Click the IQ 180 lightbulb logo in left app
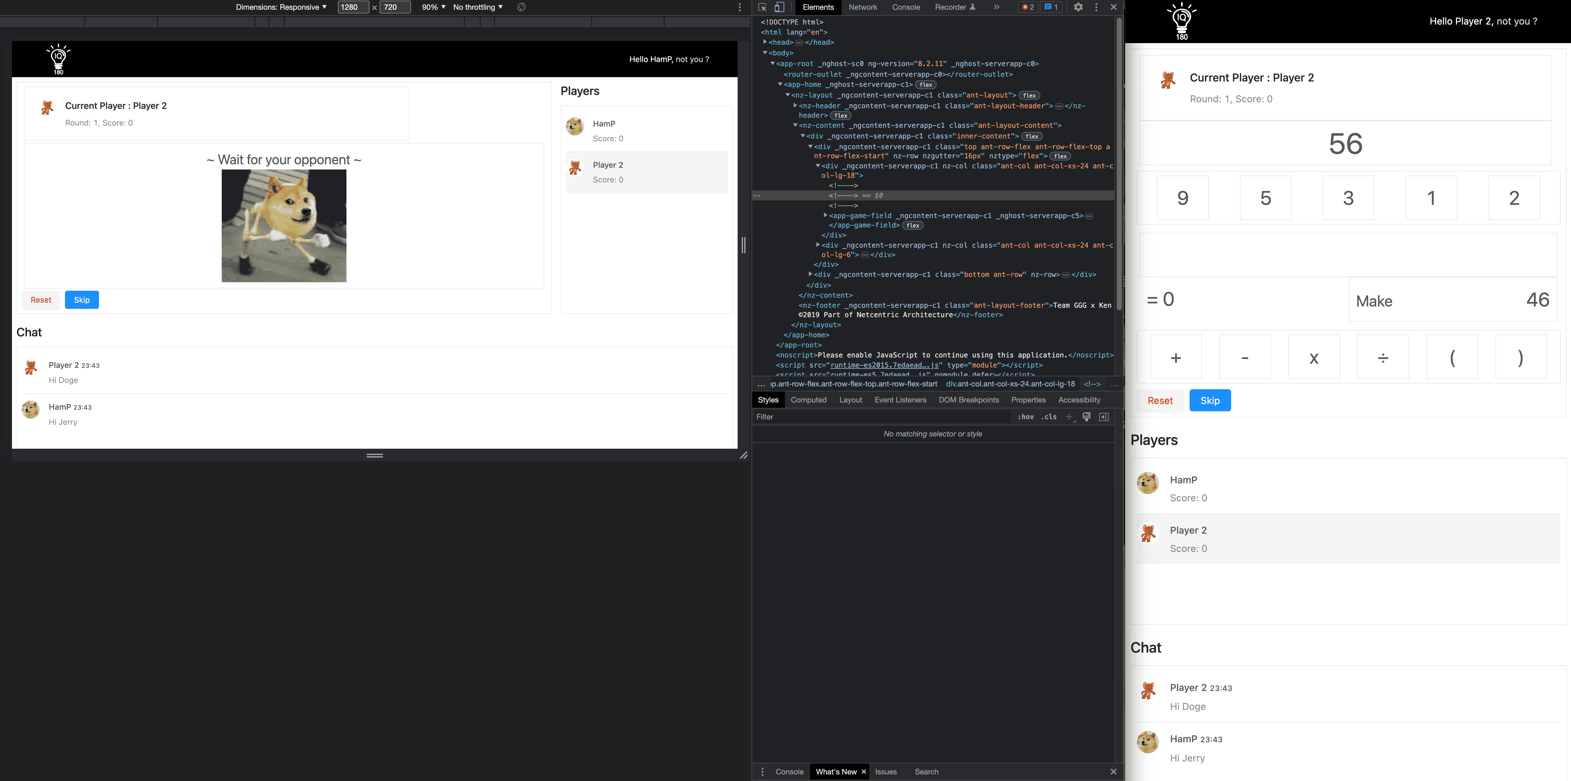This screenshot has height=781, width=1571. coord(59,59)
